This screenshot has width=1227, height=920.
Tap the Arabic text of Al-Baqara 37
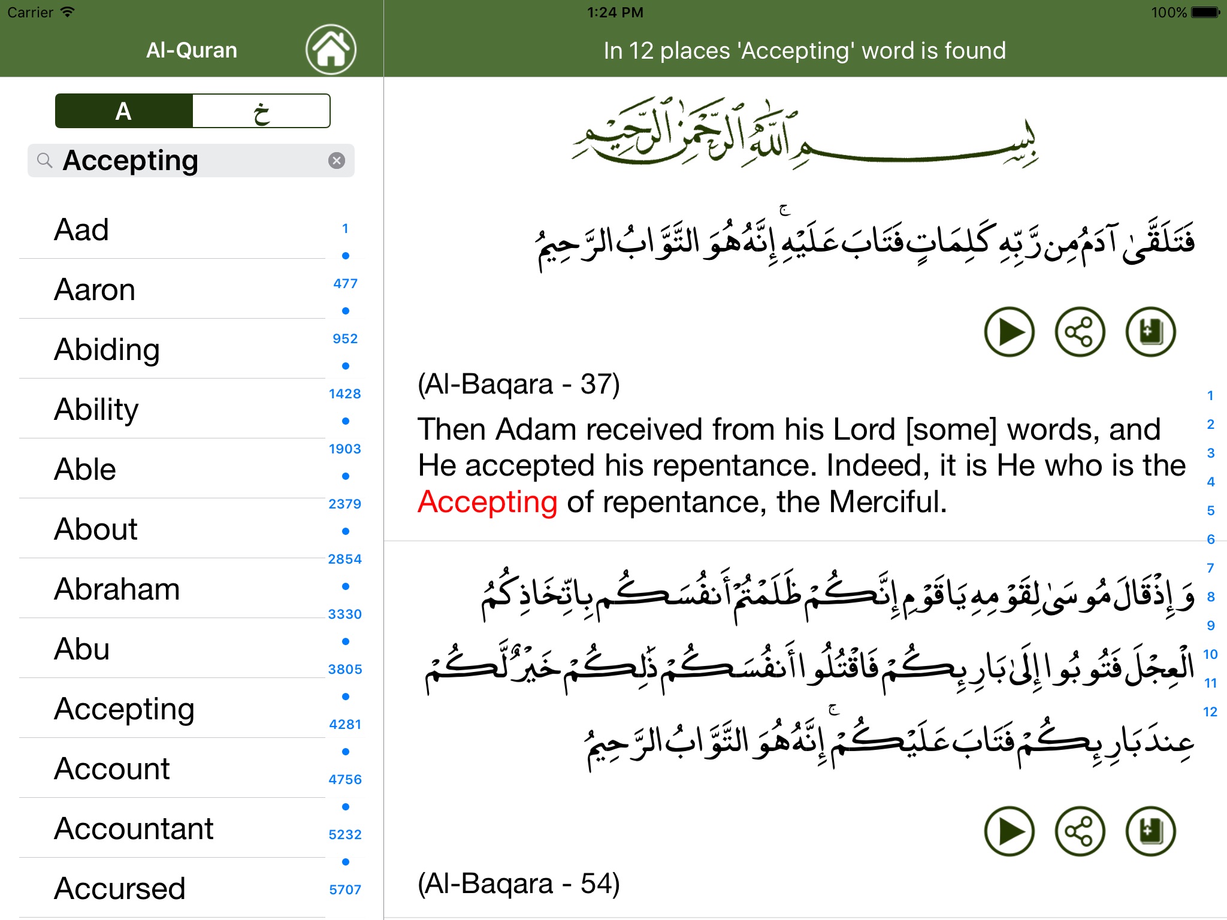tap(865, 240)
